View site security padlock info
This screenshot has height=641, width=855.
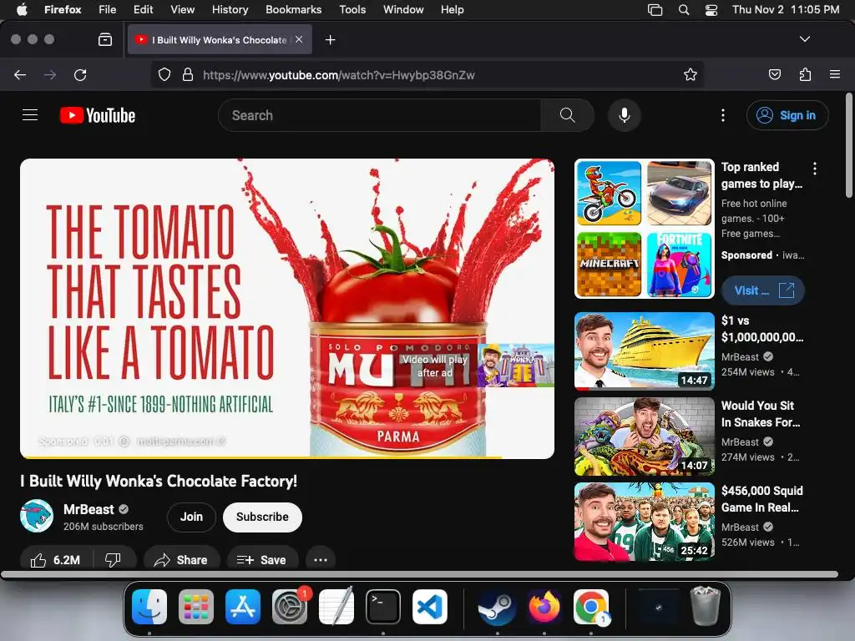(x=188, y=74)
